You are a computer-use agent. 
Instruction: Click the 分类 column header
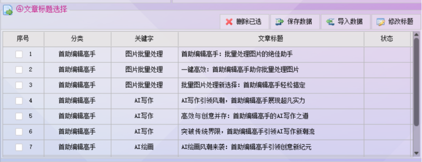(77, 39)
